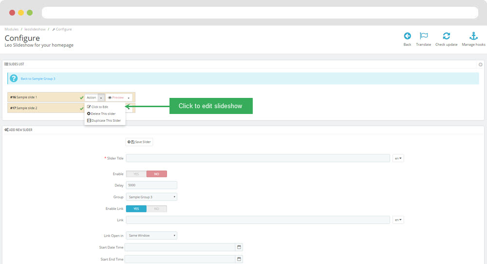The height and width of the screenshot is (264, 487).
Task: Select Duplicate This Slider menu option
Action: coord(106,120)
